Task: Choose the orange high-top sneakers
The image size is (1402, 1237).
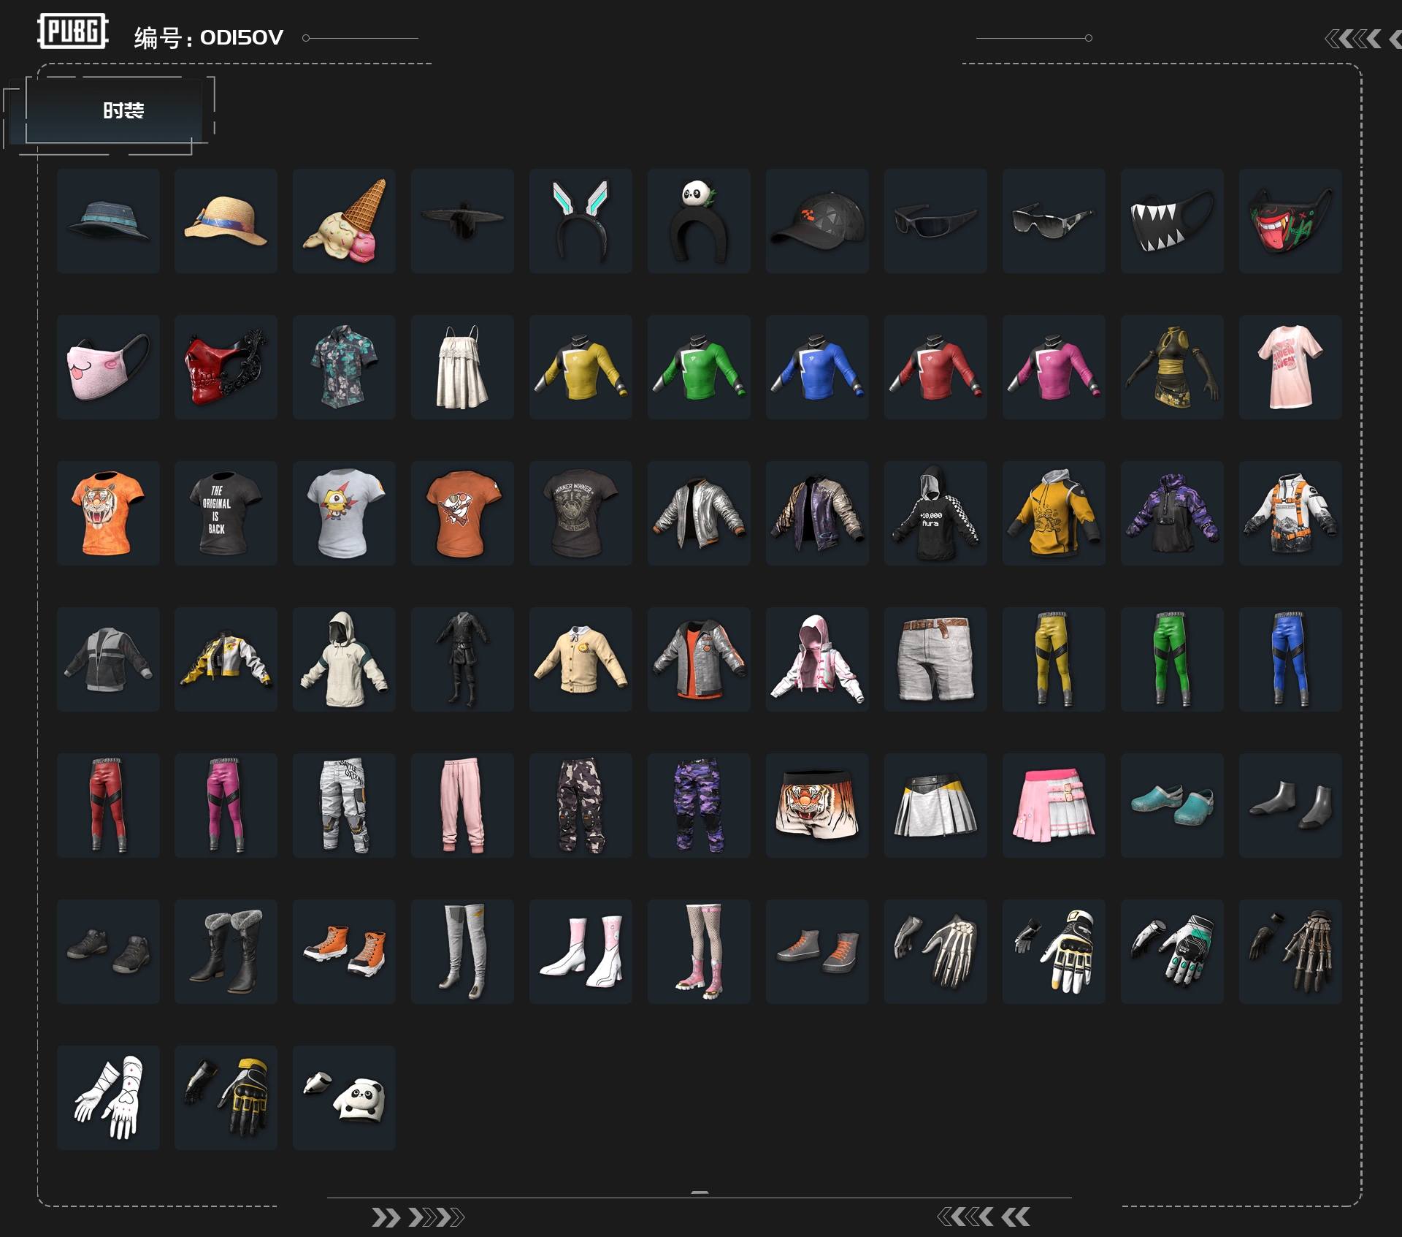Action: [344, 951]
